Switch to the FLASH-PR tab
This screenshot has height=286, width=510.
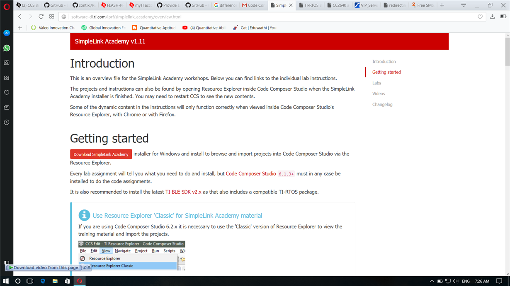[112, 5]
